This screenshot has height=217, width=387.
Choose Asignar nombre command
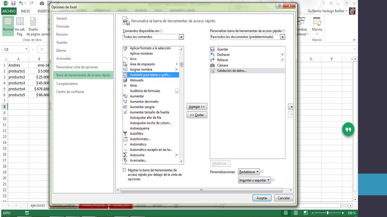[x=151, y=70]
